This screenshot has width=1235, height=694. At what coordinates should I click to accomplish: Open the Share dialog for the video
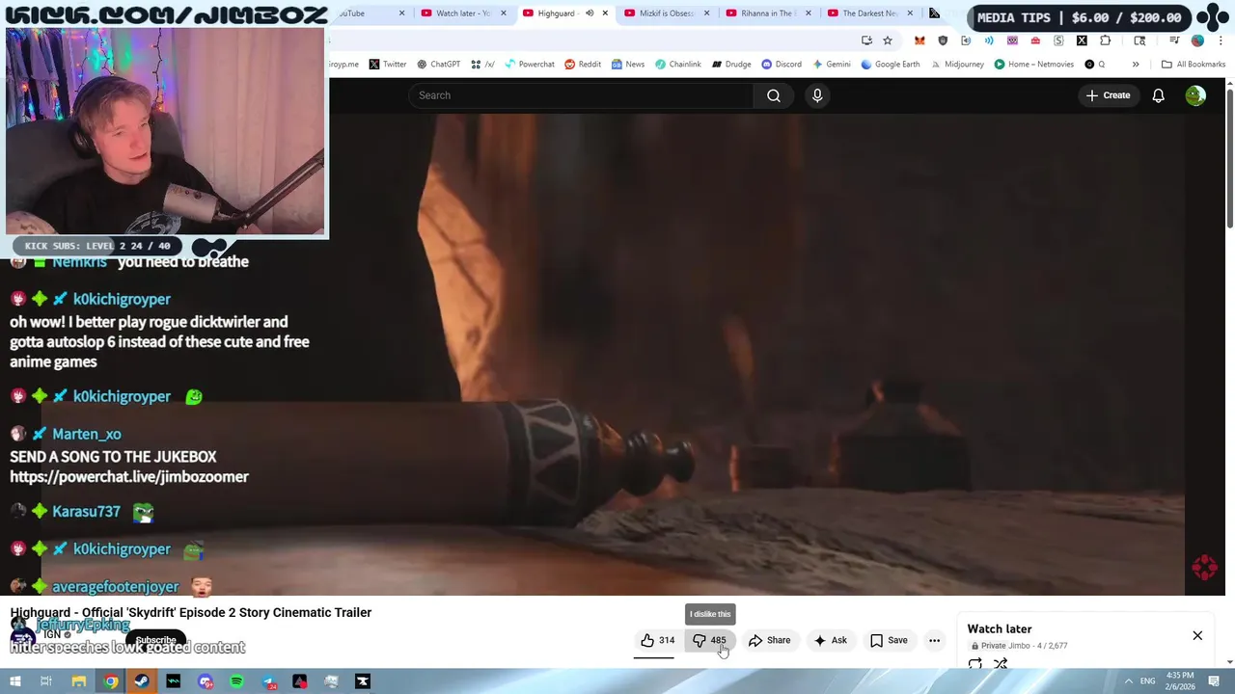click(769, 640)
